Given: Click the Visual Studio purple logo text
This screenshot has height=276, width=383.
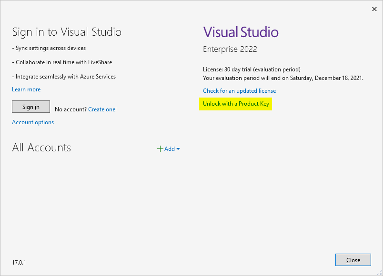Looking at the screenshot, I should (x=241, y=32).
